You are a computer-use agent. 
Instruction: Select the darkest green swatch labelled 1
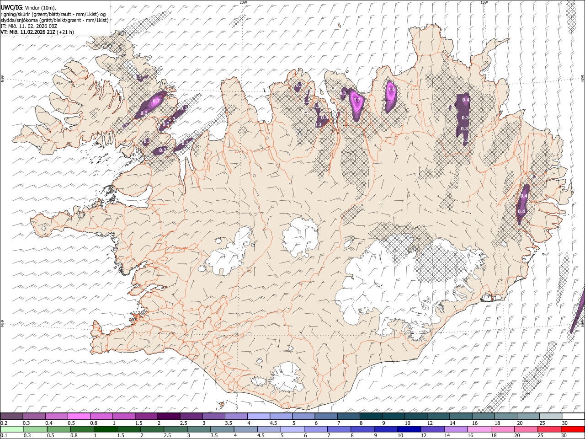coord(105,429)
